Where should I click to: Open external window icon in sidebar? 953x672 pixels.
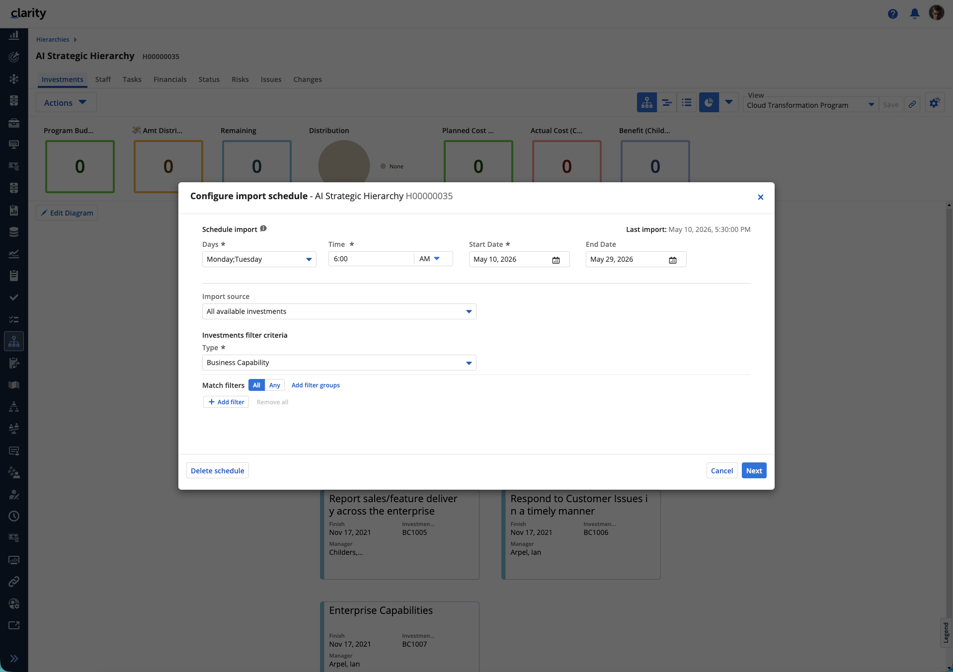(x=14, y=625)
